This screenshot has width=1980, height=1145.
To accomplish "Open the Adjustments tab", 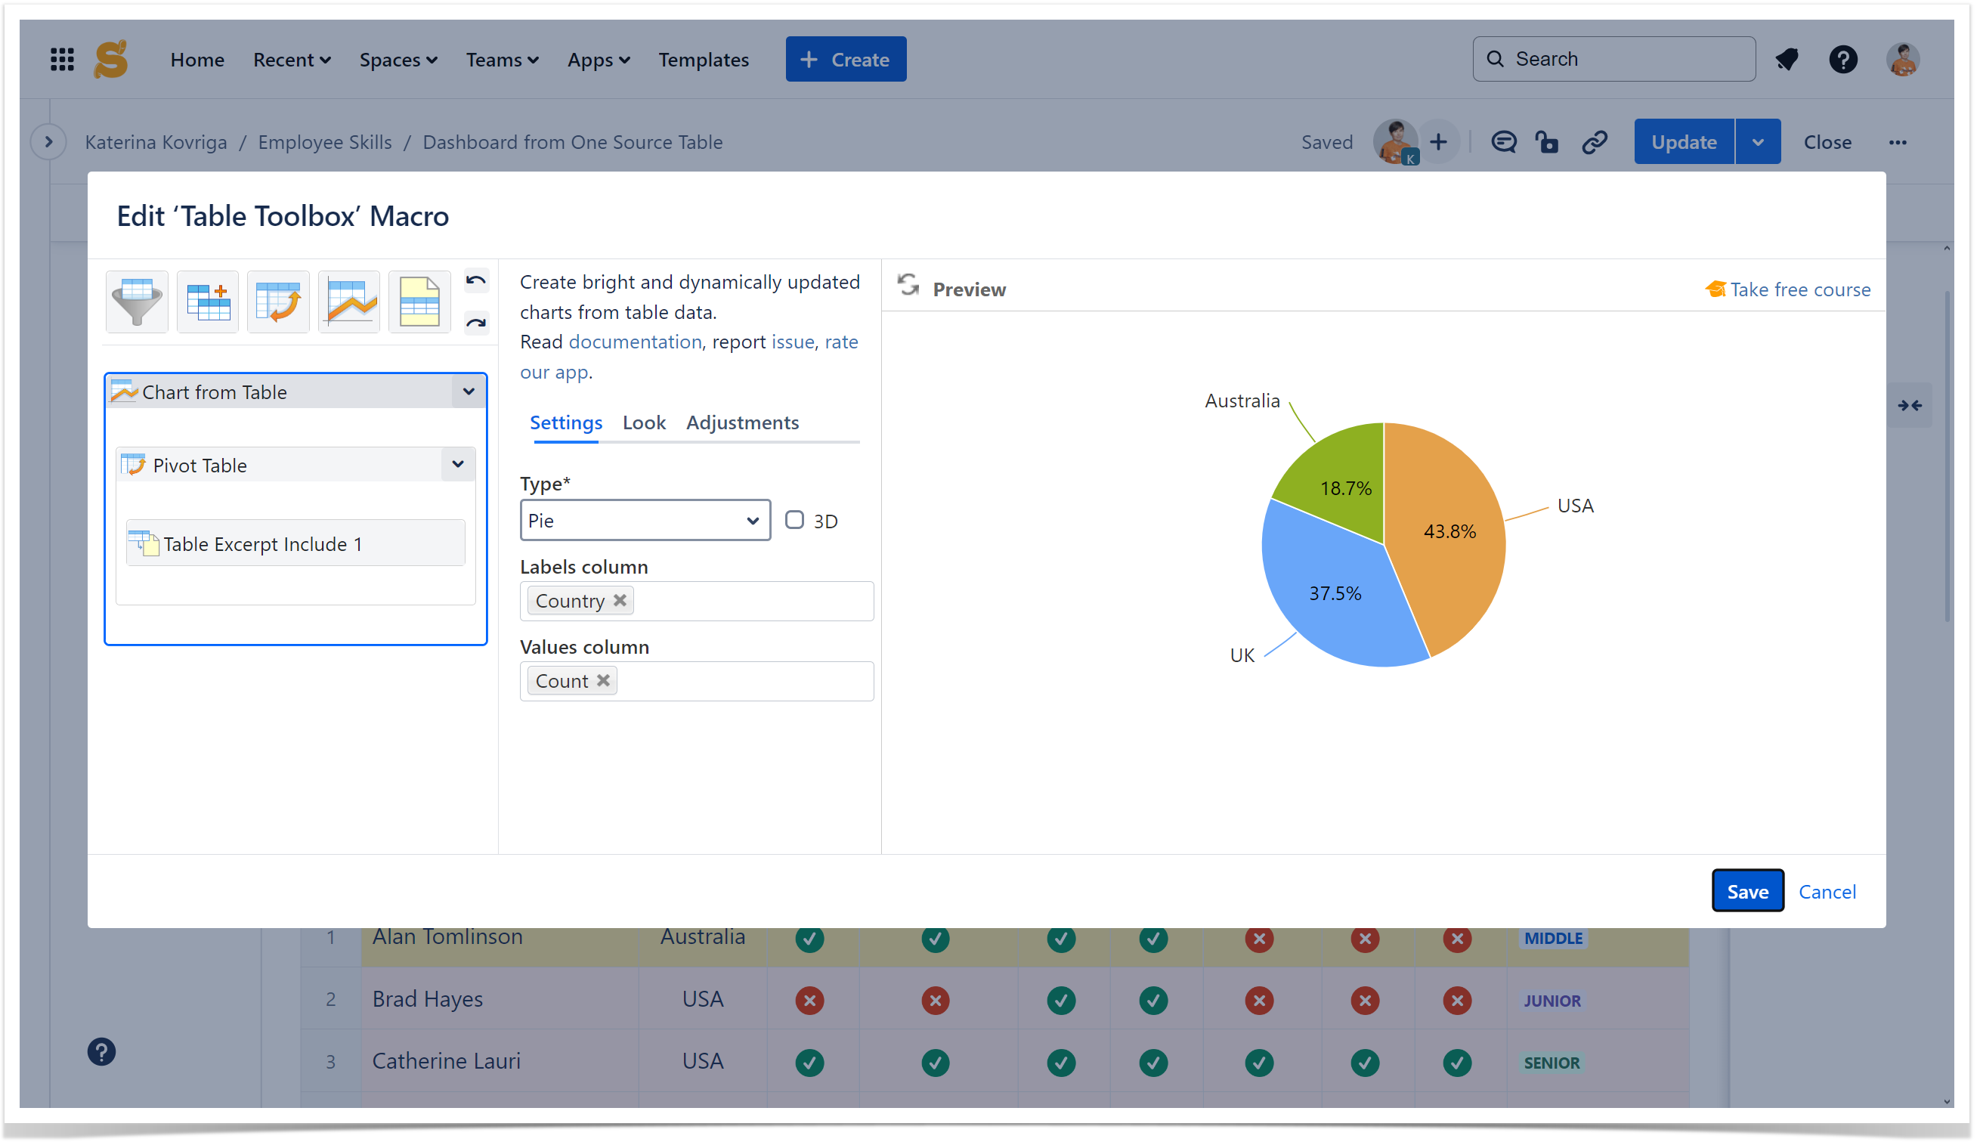I will click(x=741, y=422).
